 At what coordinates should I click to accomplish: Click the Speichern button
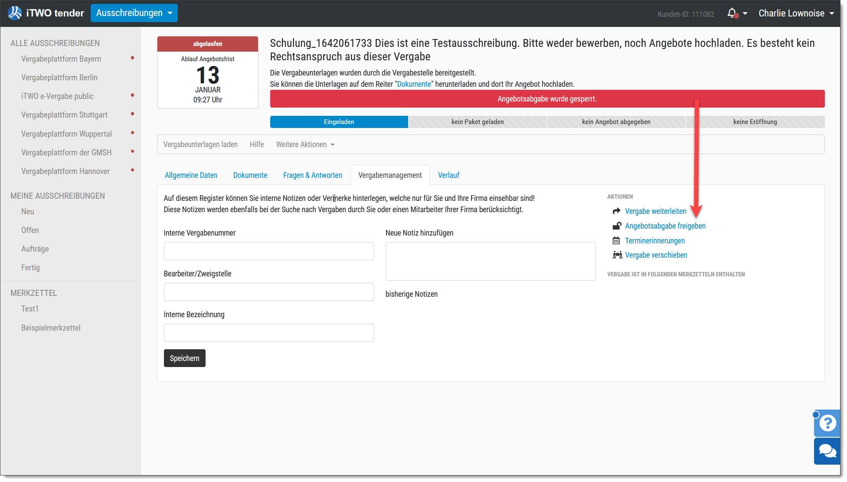tap(185, 358)
